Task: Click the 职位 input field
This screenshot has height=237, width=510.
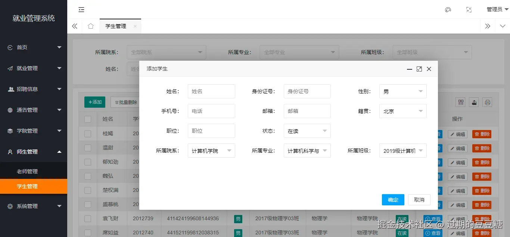Action: (x=211, y=131)
